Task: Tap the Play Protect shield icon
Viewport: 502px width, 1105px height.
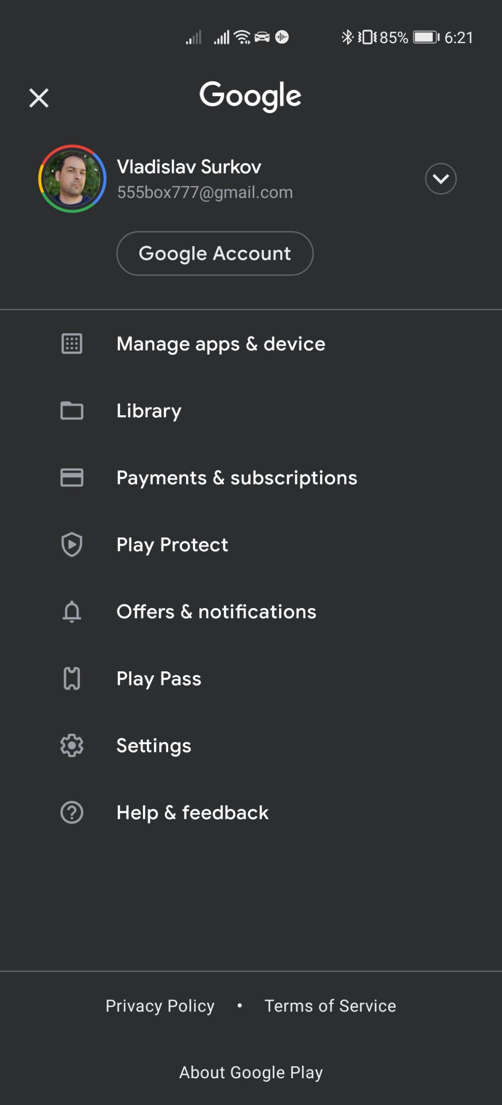Action: tap(72, 544)
